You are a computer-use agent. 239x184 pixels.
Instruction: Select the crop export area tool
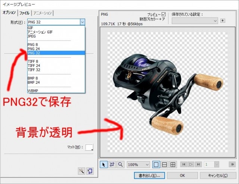(x=112, y=165)
